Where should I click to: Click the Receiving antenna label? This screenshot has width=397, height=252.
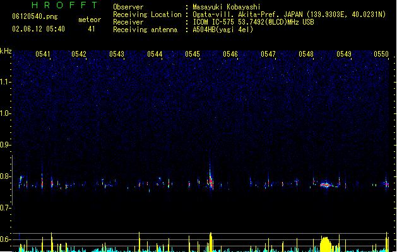tap(145, 30)
